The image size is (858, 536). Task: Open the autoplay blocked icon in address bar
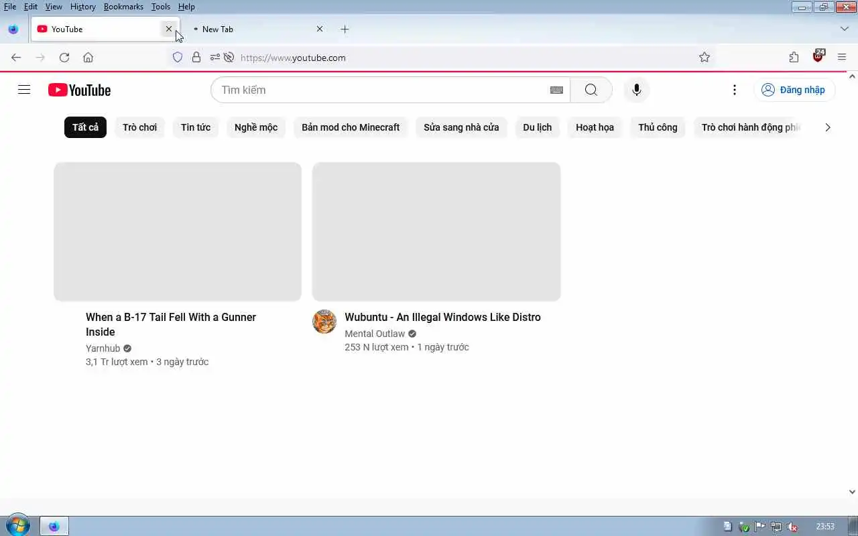click(x=229, y=58)
